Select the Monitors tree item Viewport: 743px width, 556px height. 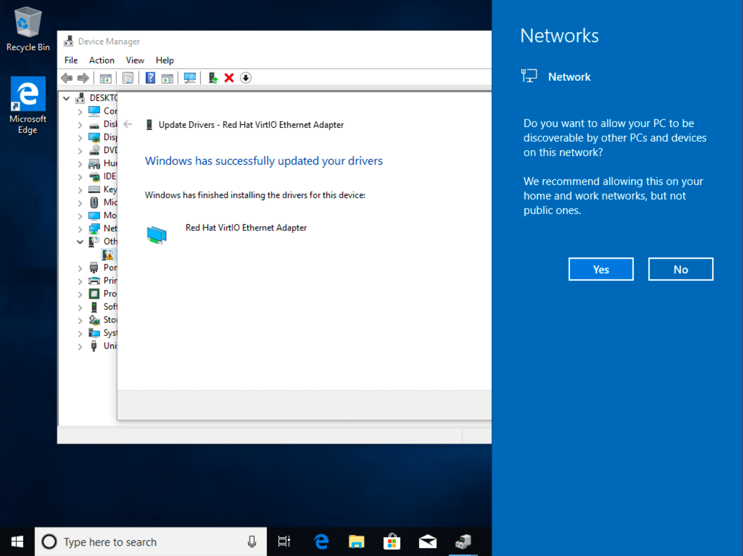tap(103, 215)
